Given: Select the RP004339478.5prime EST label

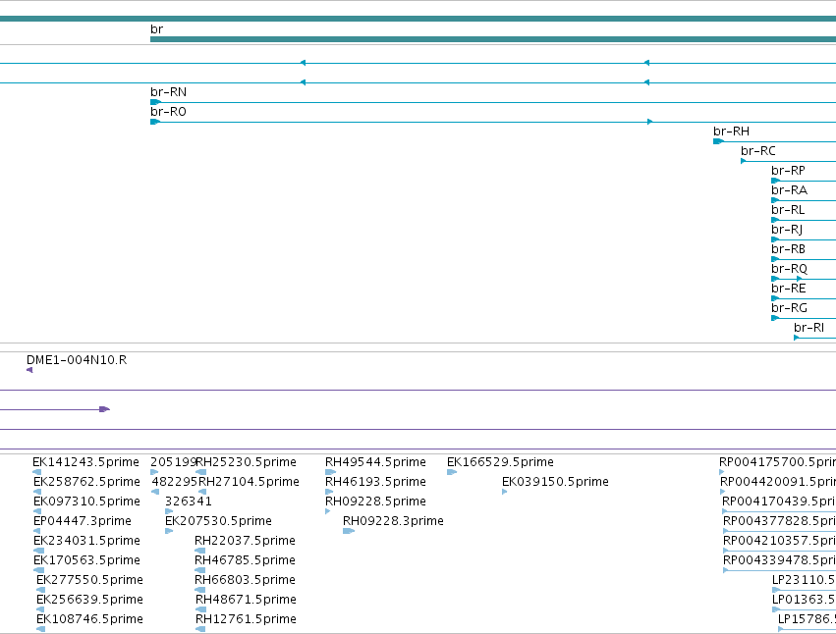Looking at the screenshot, I should click(x=779, y=561).
